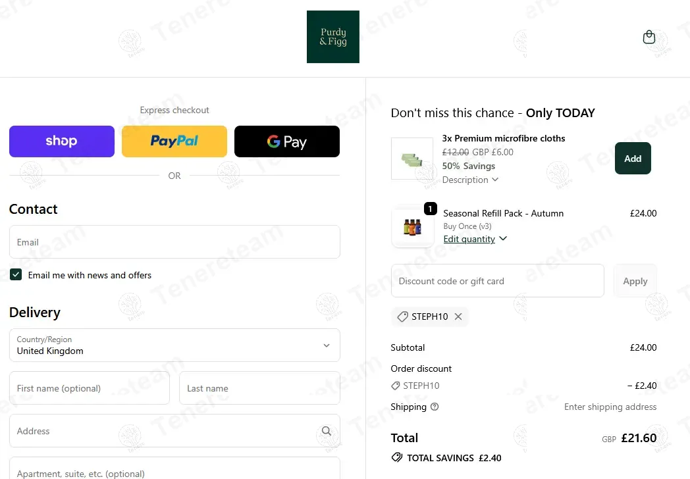Click the microfibre cloths product thumbnail
Image resolution: width=690 pixels, height=479 pixels.
[412, 159]
